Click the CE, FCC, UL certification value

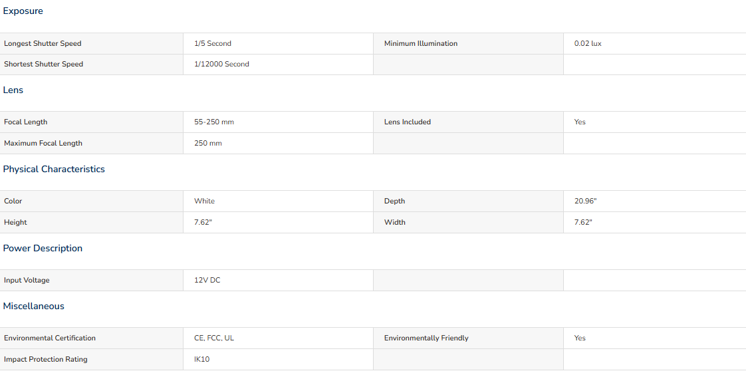pyautogui.click(x=214, y=338)
